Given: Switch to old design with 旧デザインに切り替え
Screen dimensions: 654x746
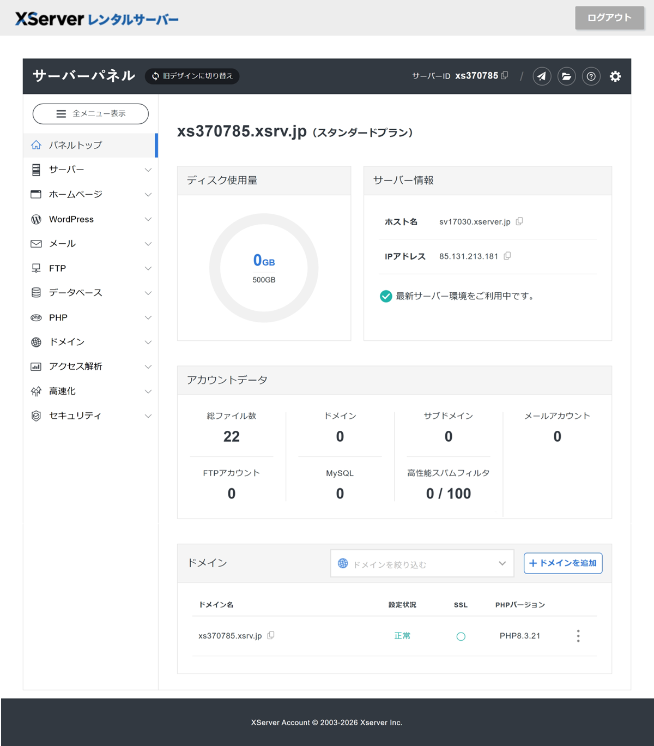Looking at the screenshot, I should point(192,76).
